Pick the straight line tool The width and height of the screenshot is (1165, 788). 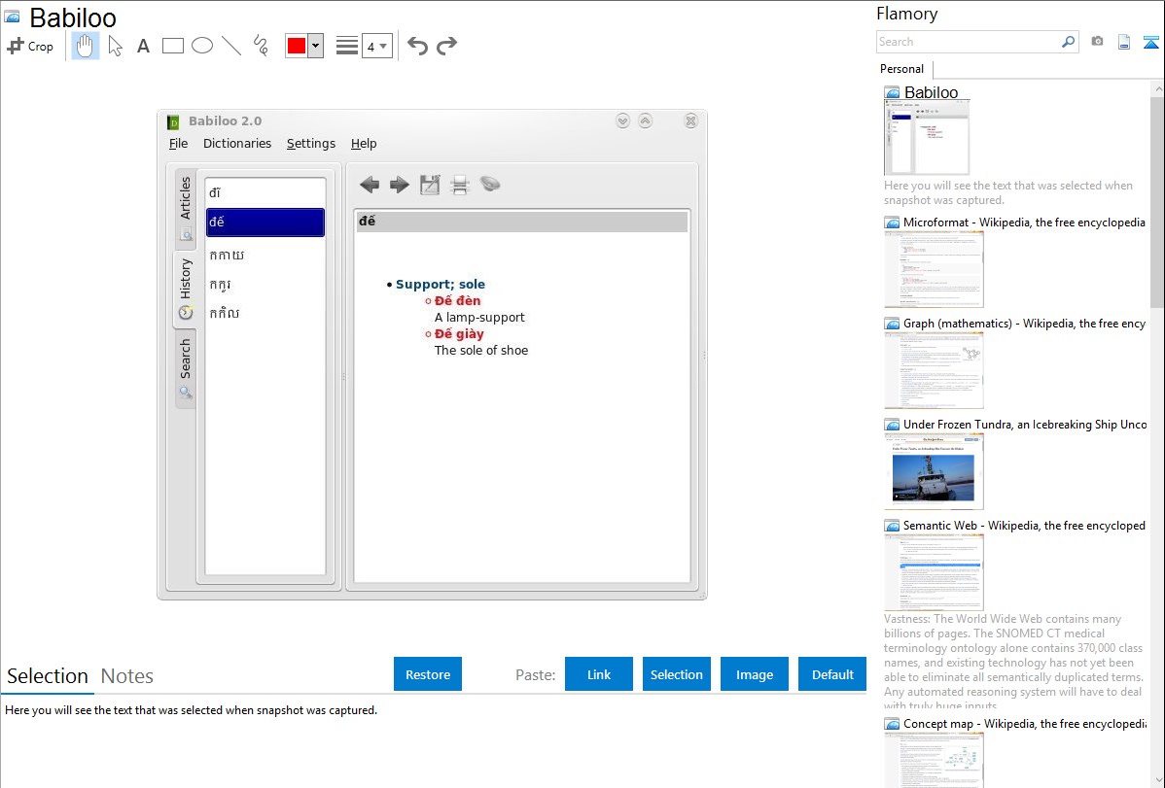click(x=231, y=46)
